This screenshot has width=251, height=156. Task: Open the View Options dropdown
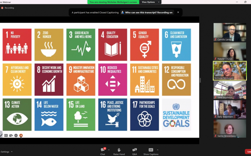point(150,2)
